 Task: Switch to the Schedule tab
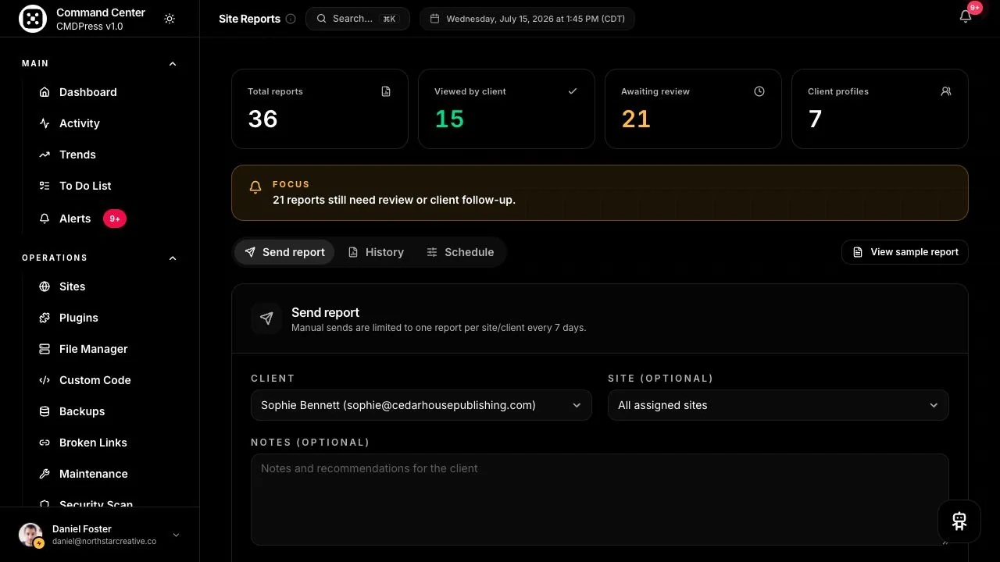460,252
